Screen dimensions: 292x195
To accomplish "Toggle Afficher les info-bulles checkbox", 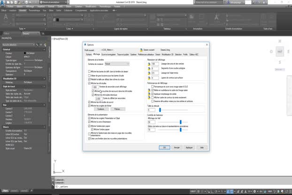I will click(x=89, y=83).
